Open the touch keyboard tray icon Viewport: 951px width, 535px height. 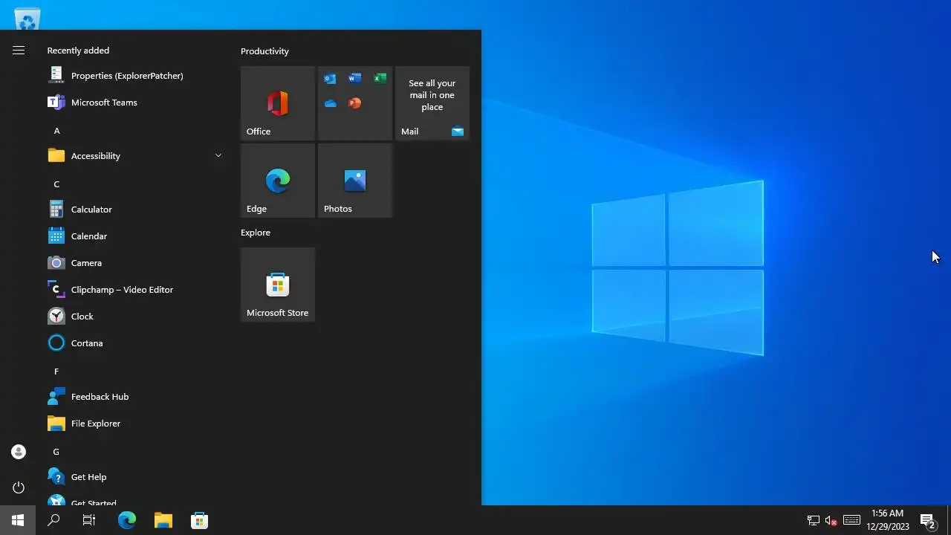tap(852, 520)
